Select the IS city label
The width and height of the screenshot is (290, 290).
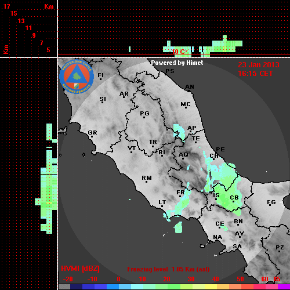(216, 195)
